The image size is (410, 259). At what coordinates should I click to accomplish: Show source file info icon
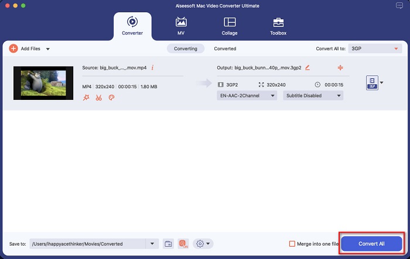[x=152, y=68]
